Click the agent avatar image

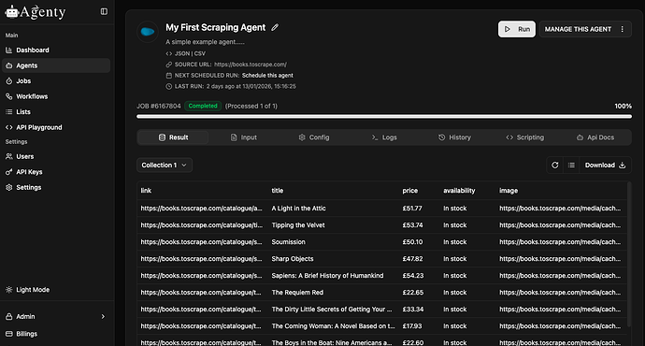pos(148,31)
